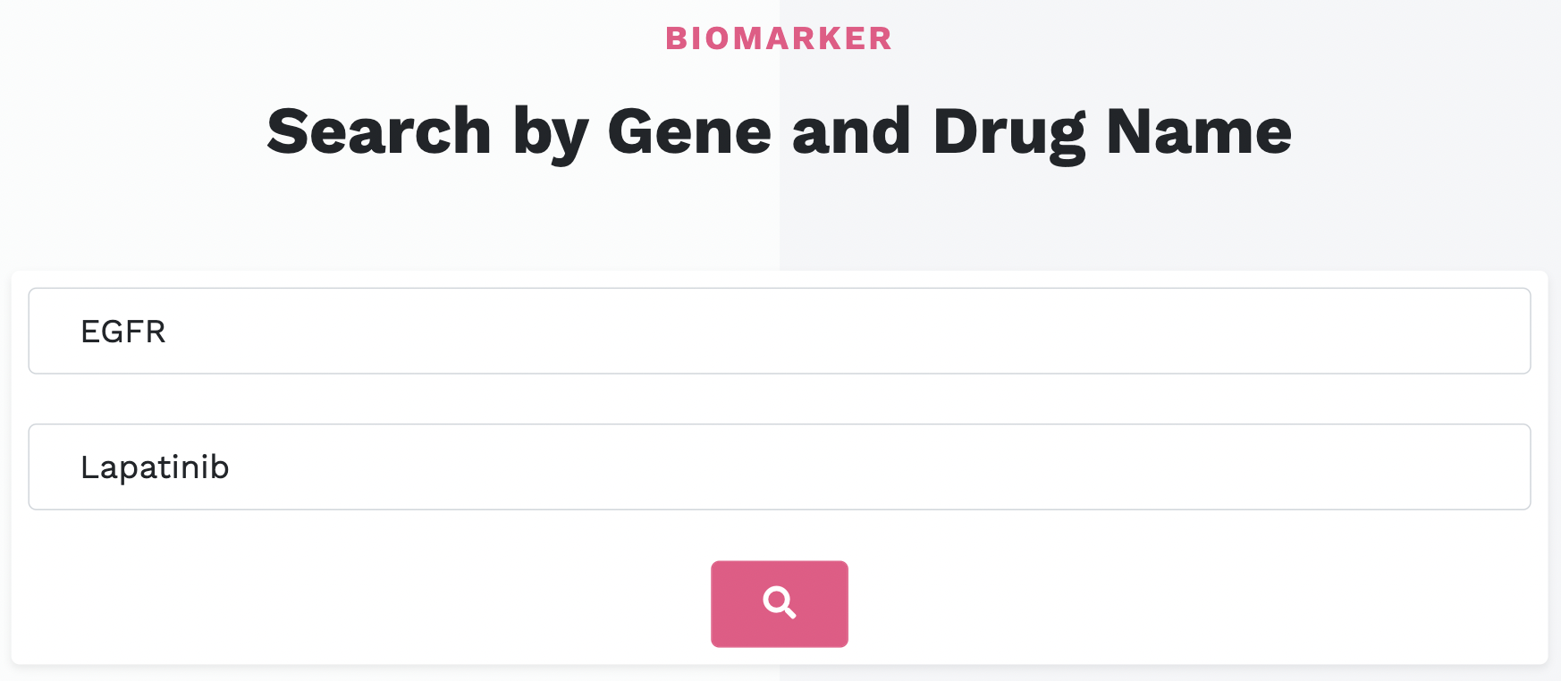This screenshot has width=1561, height=681.
Task: Place cursor on the Lapatinib text
Action: (x=155, y=467)
